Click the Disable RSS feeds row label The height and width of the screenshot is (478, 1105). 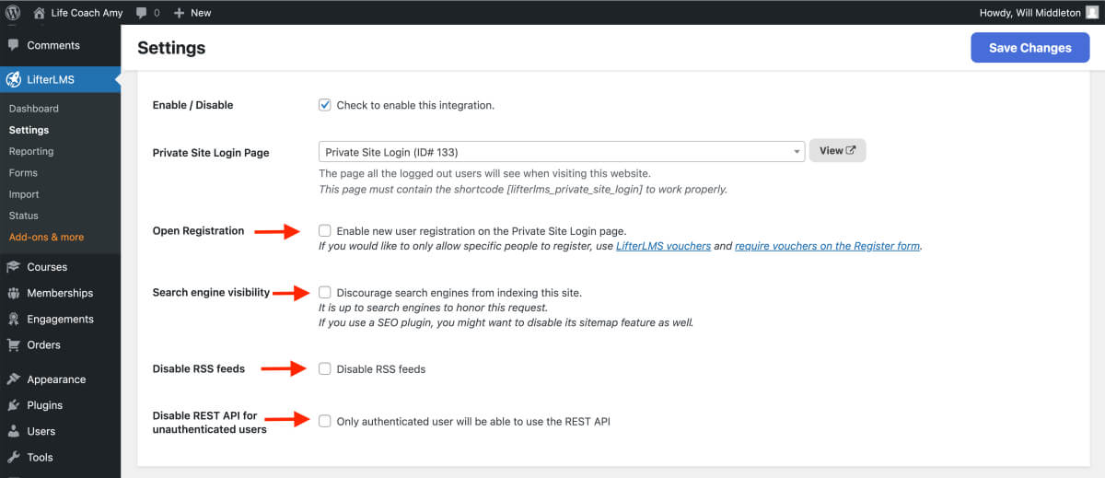(x=198, y=368)
